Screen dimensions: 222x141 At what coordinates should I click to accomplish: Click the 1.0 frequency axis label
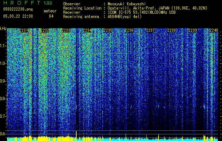coord(3,63)
